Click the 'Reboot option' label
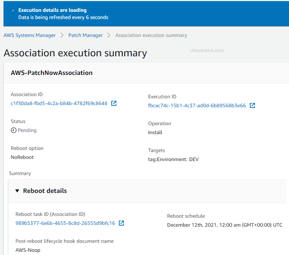The width and height of the screenshot is (289, 255). [27, 148]
